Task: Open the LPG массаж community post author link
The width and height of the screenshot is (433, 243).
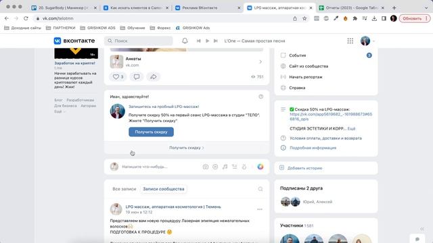Action: [173, 207]
